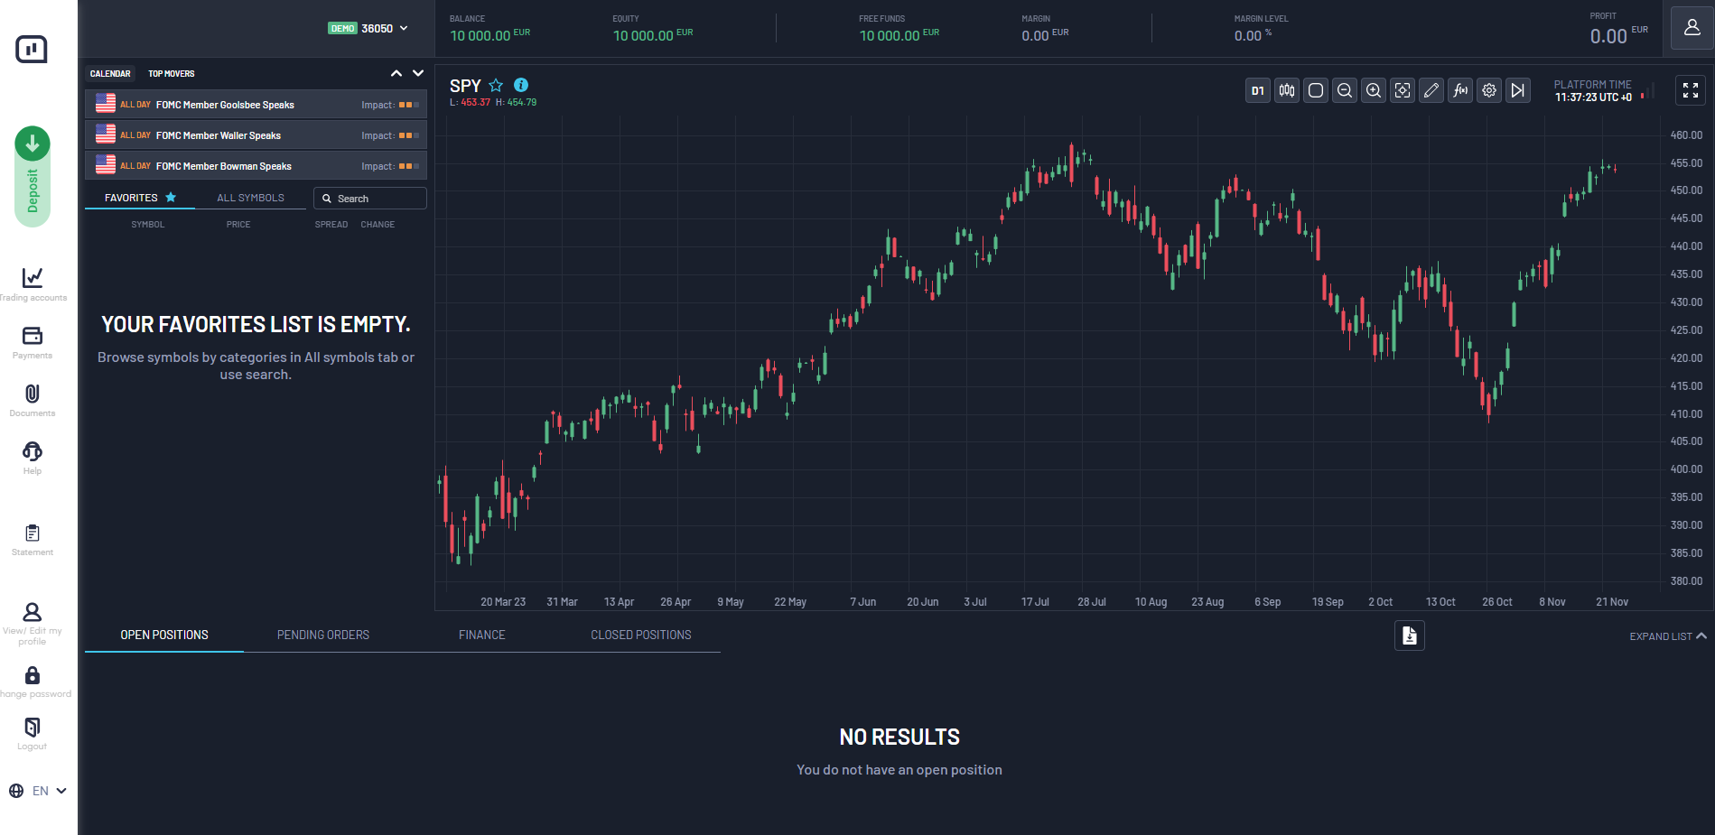Switch to the Pending Orders tab

(x=323, y=636)
